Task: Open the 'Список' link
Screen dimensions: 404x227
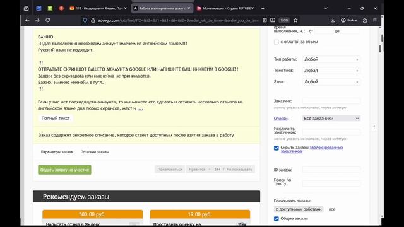Action: [281, 119]
